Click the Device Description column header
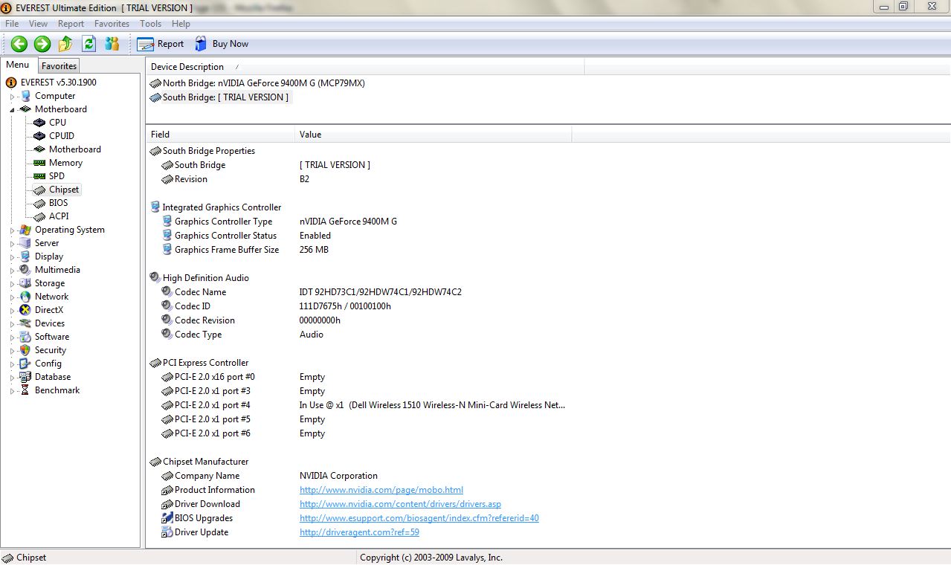951x565 pixels. point(365,67)
